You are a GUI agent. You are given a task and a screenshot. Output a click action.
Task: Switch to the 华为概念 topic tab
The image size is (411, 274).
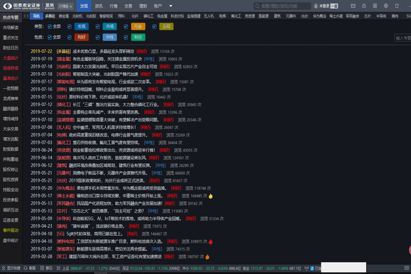[x=319, y=16]
